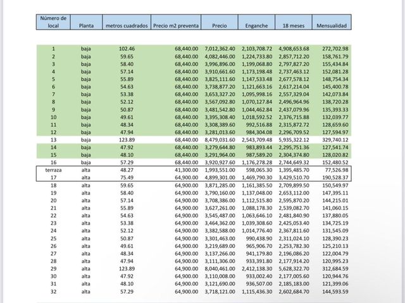Click the 'Precio' column header
This screenshot has height=303, width=405.
[220, 22]
